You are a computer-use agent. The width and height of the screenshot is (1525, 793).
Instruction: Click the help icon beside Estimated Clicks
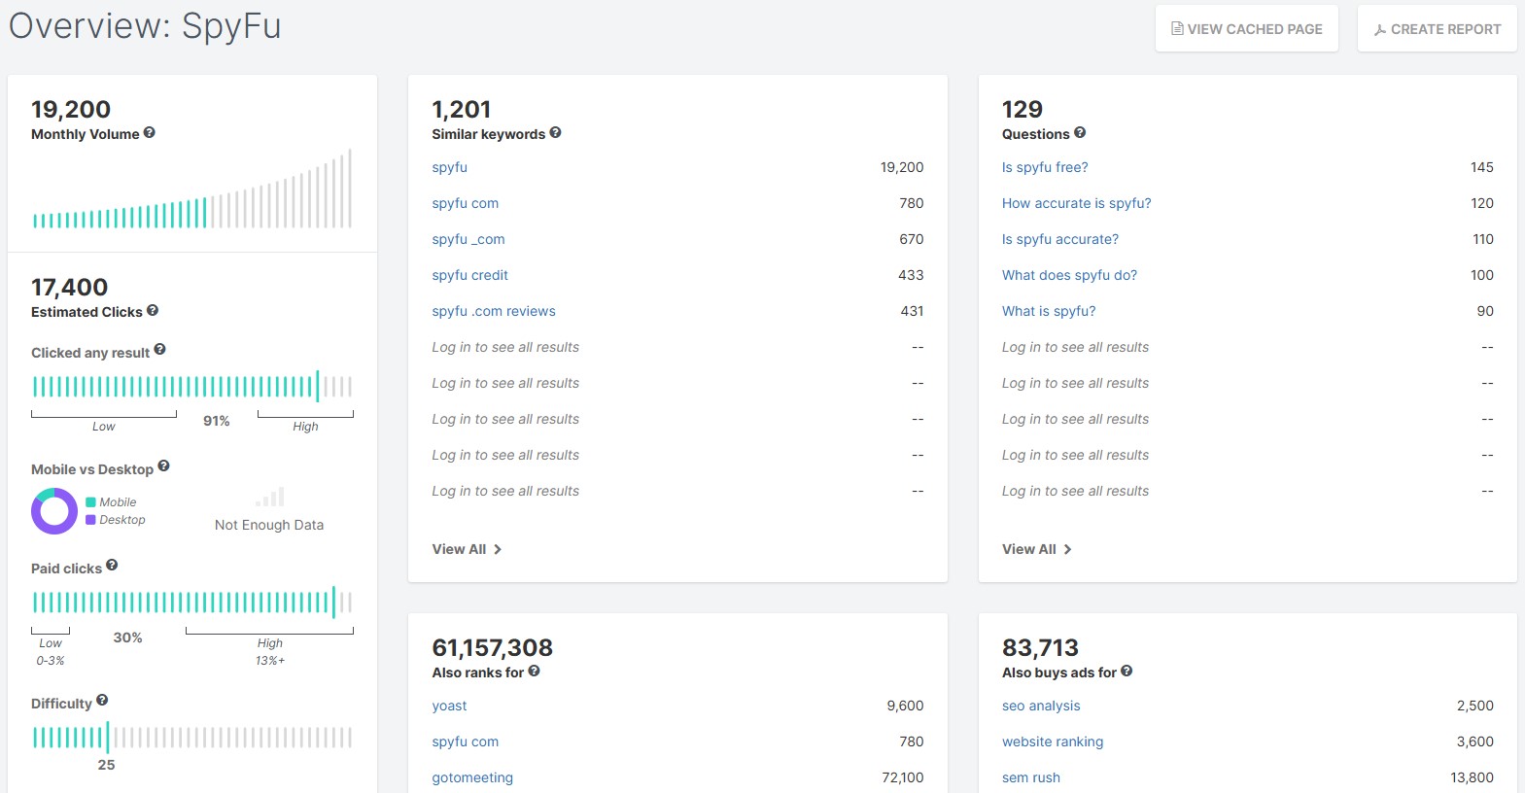pyautogui.click(x=153, y=311)
